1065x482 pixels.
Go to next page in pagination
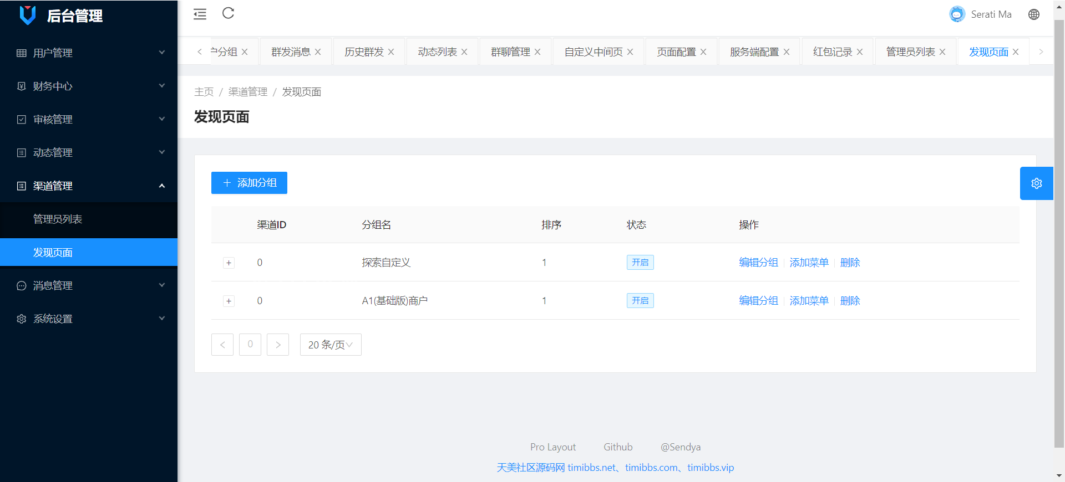click(278, 345)
